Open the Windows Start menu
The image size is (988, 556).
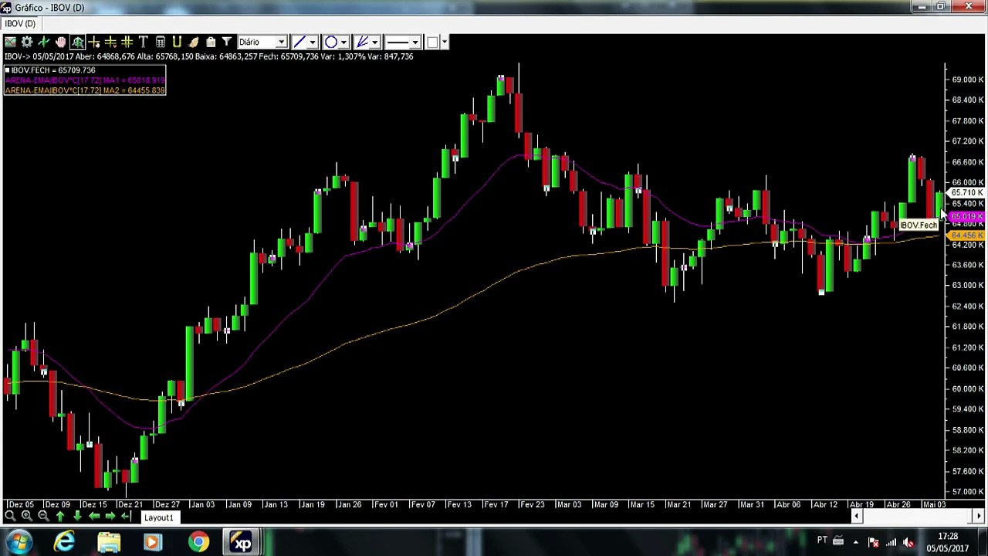[19, 542]
